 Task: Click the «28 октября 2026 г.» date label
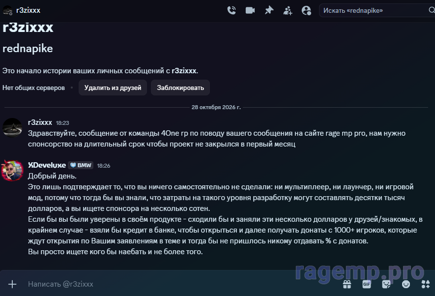tap(216, 107)
